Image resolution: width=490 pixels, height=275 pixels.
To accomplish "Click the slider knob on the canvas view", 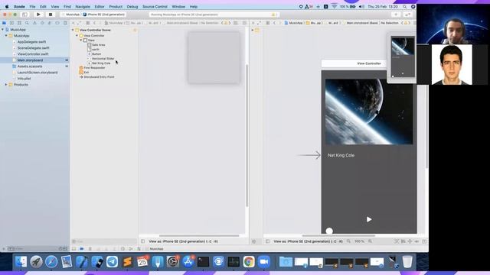I will pyautogui.click(x=329, y=231).
